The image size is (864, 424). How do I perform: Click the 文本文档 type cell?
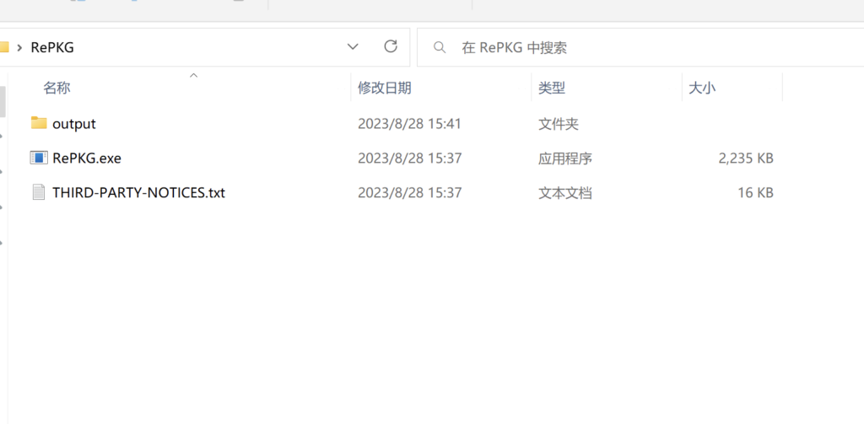pos(565,193)
